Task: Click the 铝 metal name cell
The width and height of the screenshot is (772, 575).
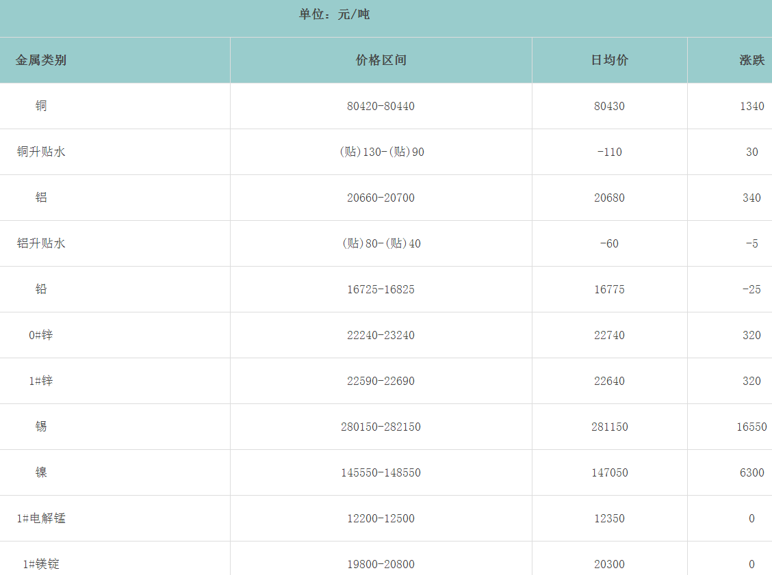Action: click(41, 198)
